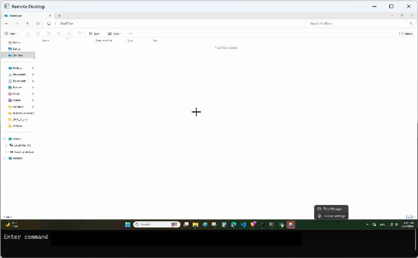The width and height of the screenshot is (418, 258).
Task: Collapse the This PC tree node
Action: click(5, 139)
